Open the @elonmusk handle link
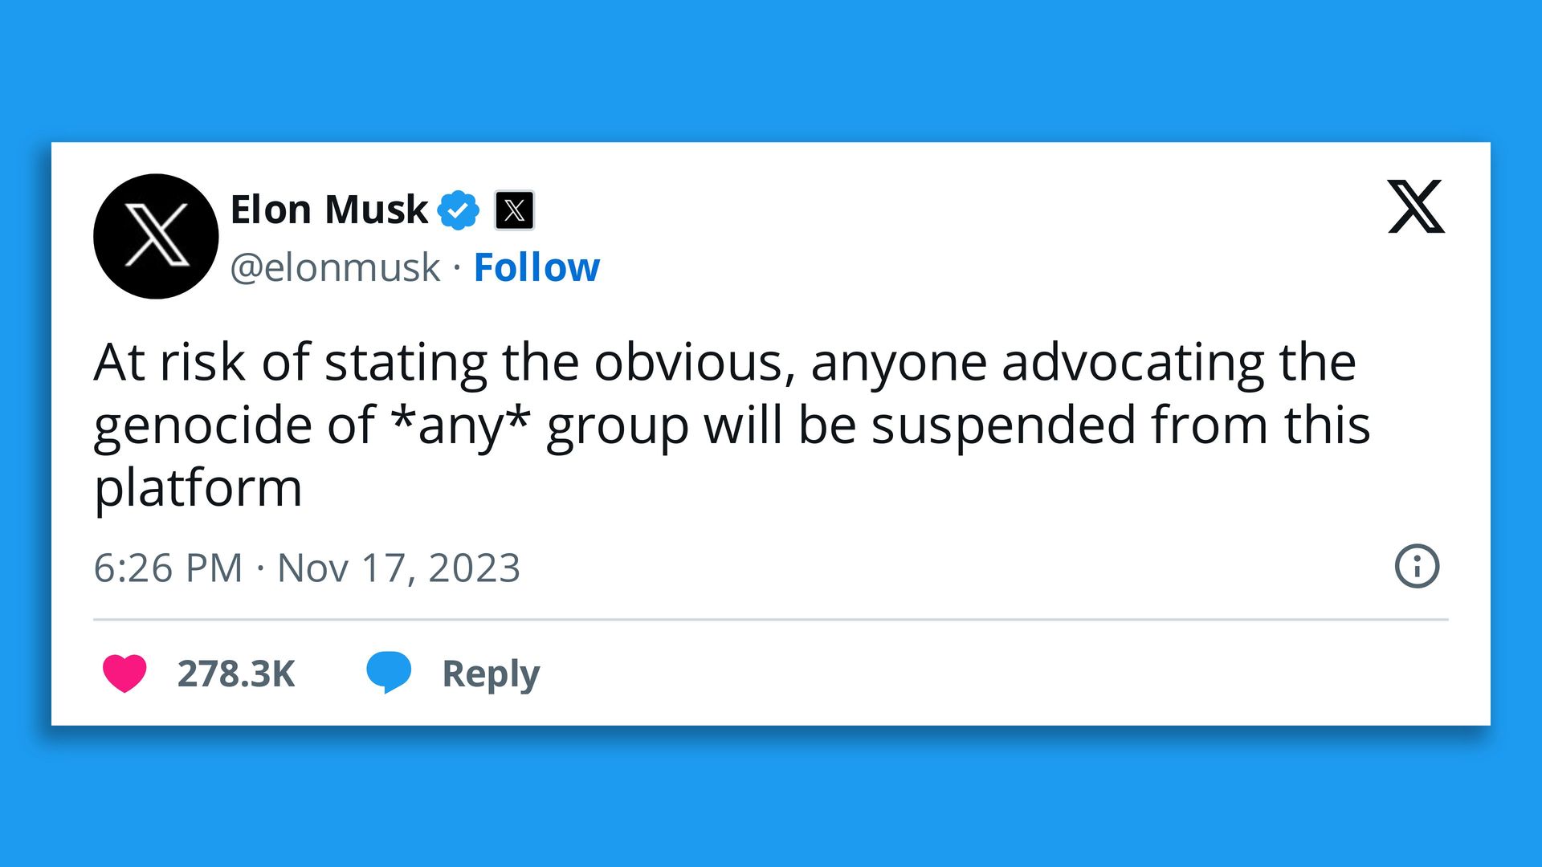Image resolution: width=1542 pixels, height=867 pixels. coord(335,267)
